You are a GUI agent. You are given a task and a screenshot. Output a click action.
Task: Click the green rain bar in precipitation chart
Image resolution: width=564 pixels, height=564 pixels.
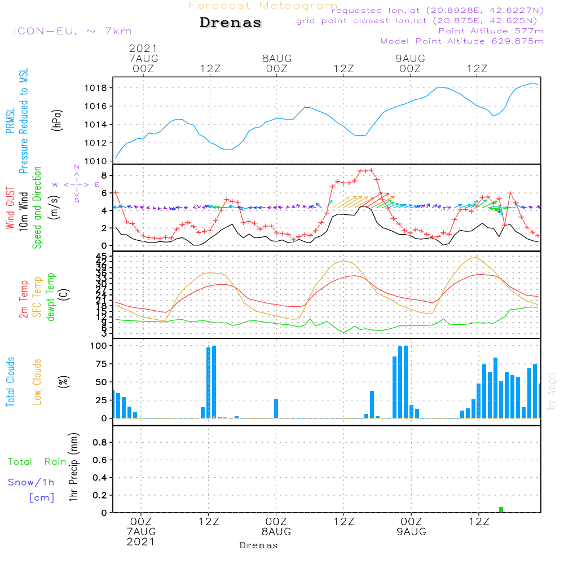point(501,510)
